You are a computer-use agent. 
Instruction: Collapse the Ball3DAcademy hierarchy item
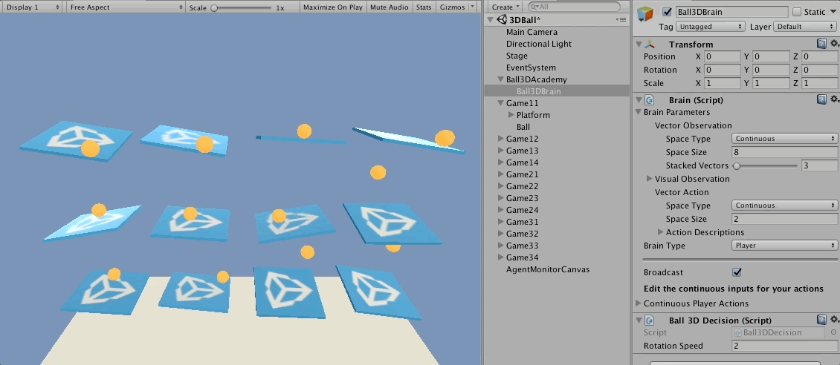(501, 79)
